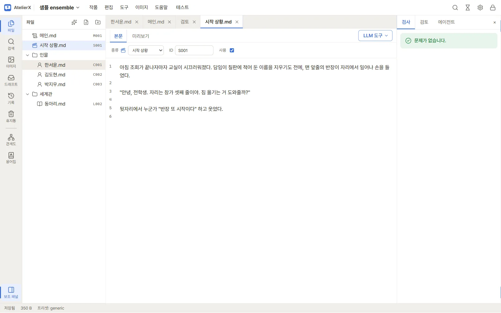The width and height of the screenshot is (501, 313).
Task: Select 박지우.md in the file tree
Action: 64,85
